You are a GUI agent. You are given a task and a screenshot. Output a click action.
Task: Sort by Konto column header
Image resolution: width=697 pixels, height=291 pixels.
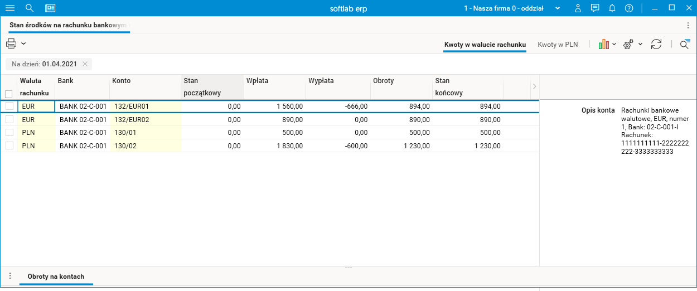(x=145, y=86)
